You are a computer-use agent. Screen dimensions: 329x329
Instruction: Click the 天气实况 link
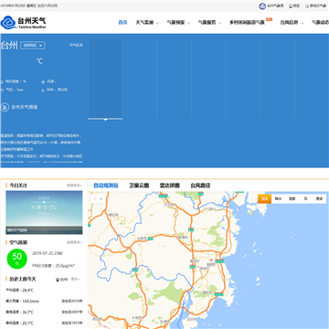click(x=76, y=45)
